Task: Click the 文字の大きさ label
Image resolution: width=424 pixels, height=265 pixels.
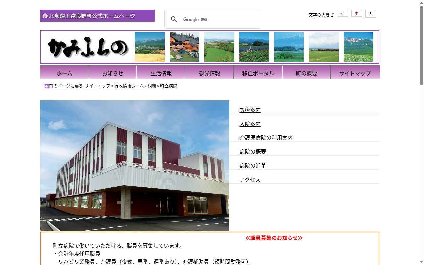Action: (x=321, y=15)
